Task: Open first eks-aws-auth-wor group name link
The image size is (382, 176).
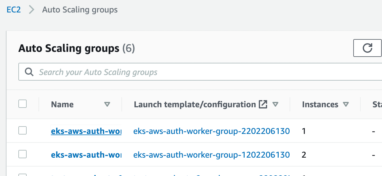Action: (x=86, y=131)
